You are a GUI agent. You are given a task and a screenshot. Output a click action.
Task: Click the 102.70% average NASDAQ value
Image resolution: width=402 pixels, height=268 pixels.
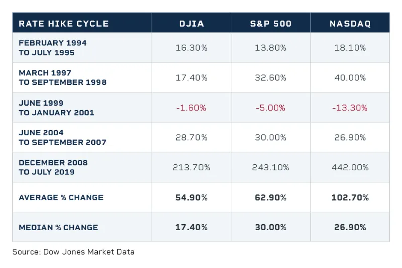click(x=350, y=198)
